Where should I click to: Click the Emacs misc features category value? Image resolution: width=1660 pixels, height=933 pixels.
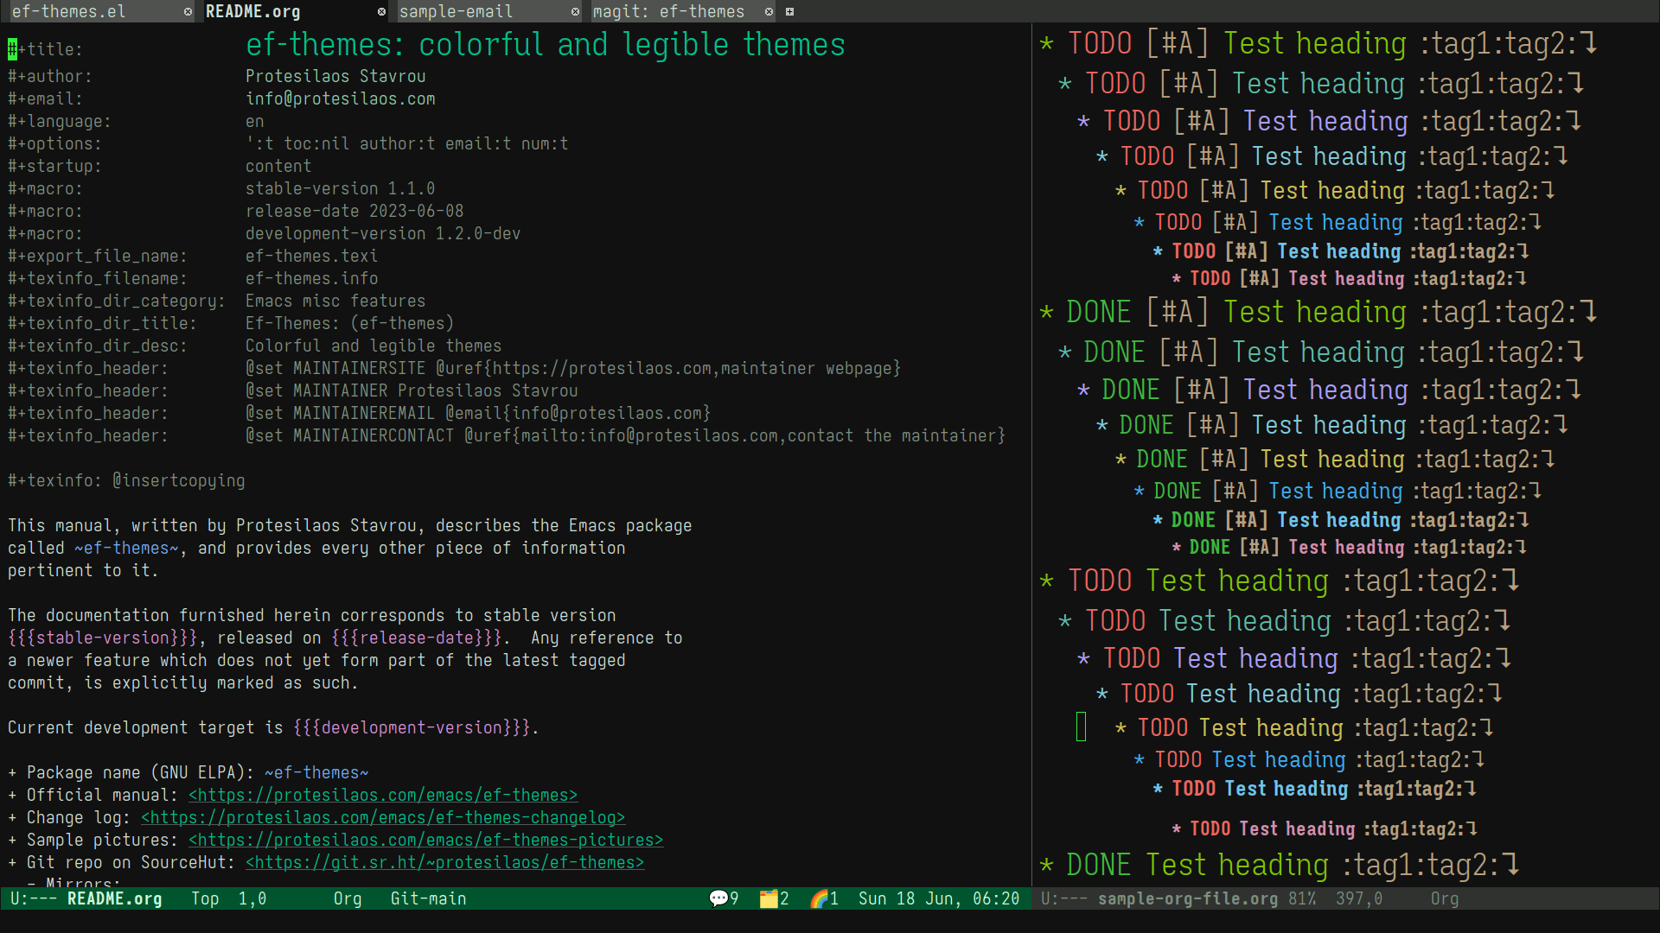tap(335, 301)
